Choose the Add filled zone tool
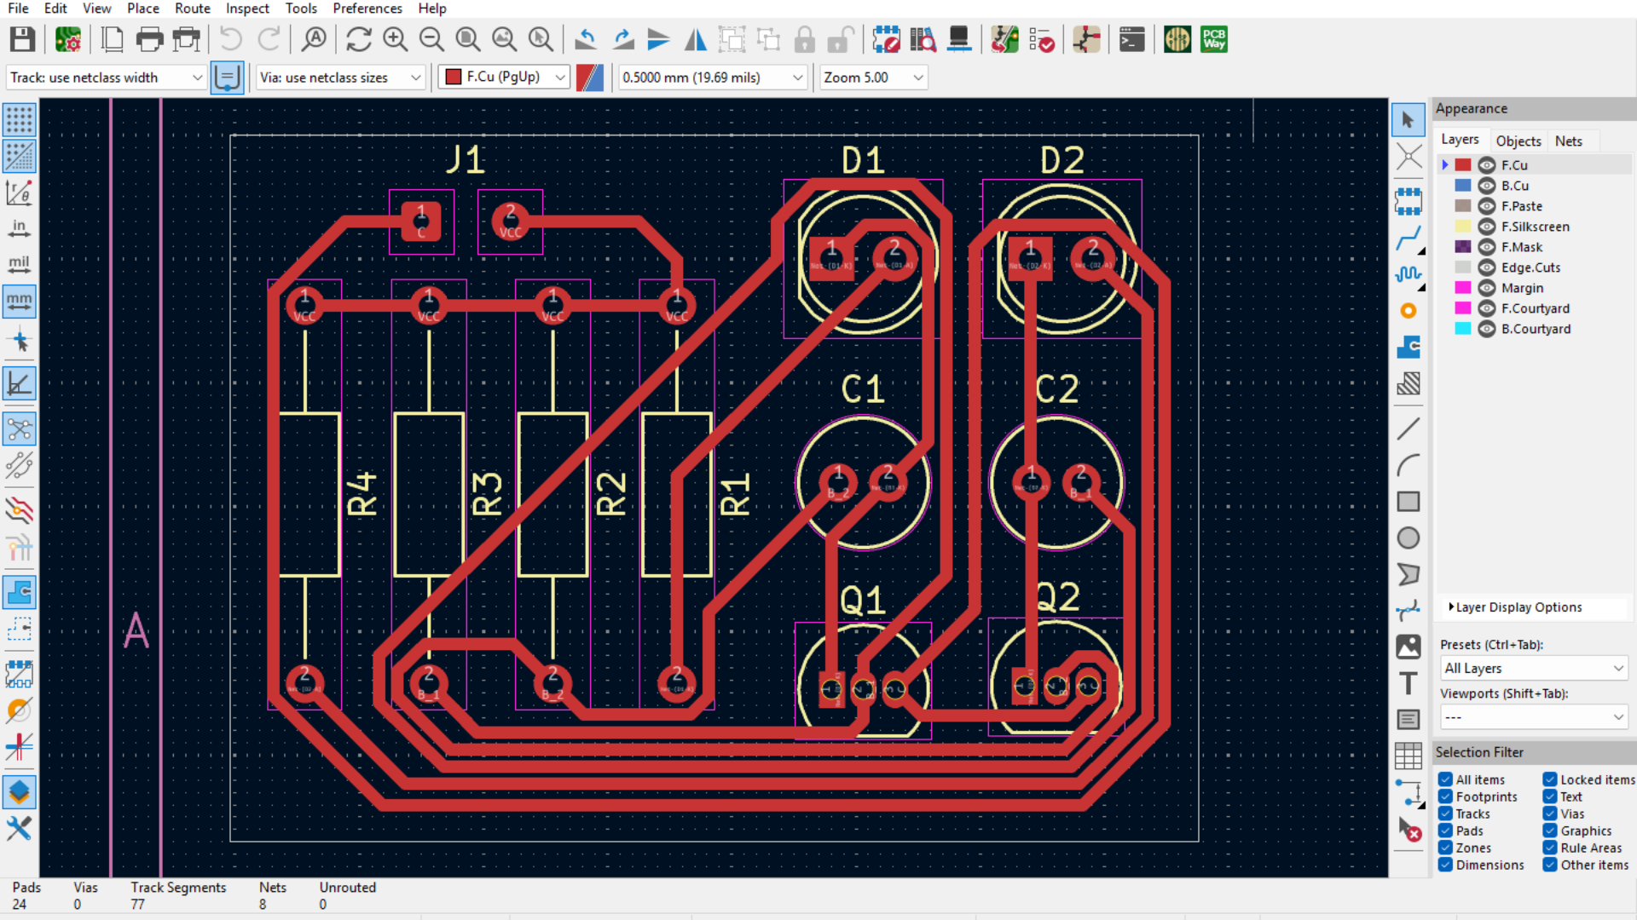This screenshot has height=920, width=1637. pyautogui.click(x=1408, y=347)
